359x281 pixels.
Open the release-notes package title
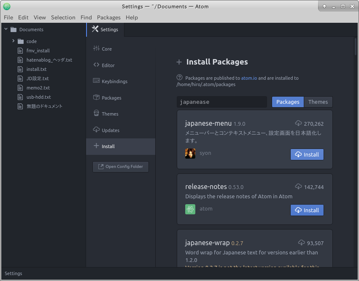click(x=206, y=186)
